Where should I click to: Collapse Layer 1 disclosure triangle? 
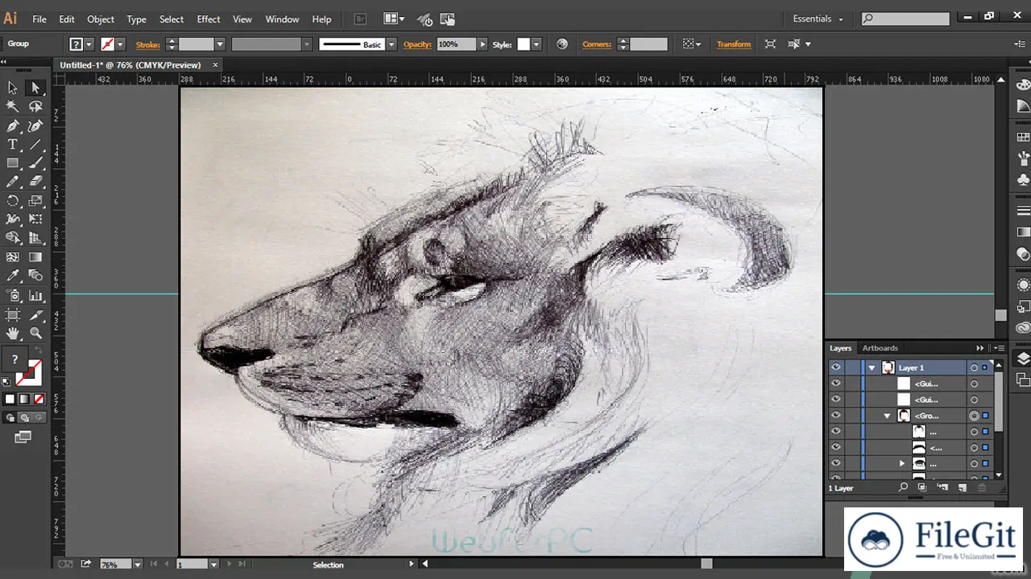(x=872, y=368)
